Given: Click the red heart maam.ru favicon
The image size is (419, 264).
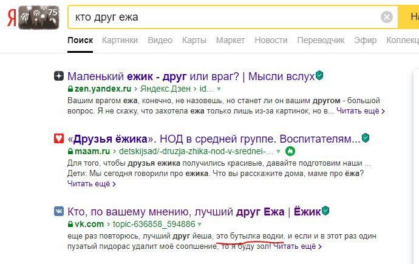Looking at the screenshot, I should 59,138.
